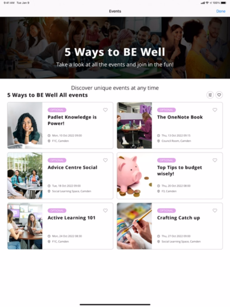Tap heart icon on Active Learning 101
Image resolution: width=230 pixels, height=307 pixels.
pyautogui.click(x=105, y=211)
